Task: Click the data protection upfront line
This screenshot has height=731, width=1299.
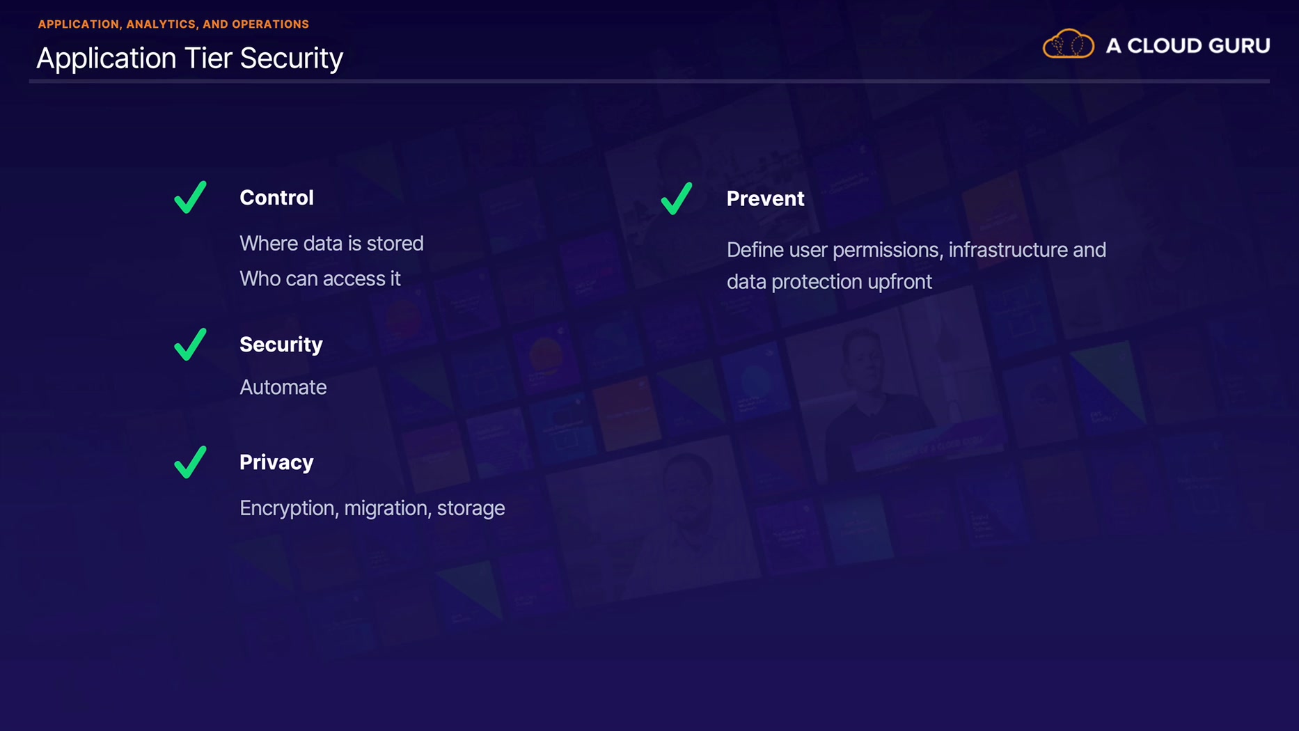Action: [x=829, y=282]
